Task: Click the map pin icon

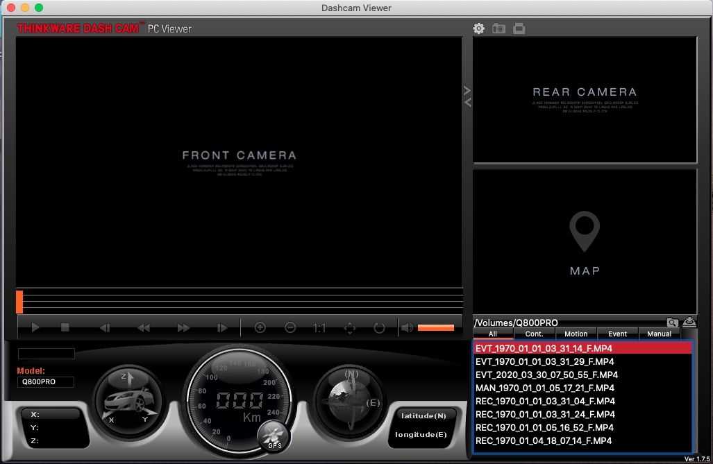Action: [585, 232]
